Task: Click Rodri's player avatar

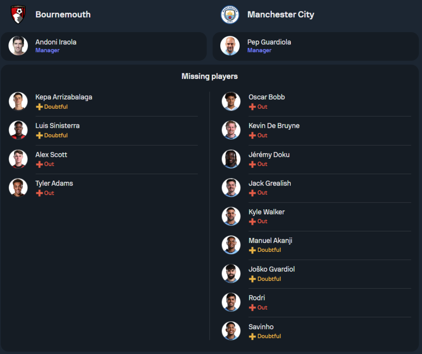Action: click(231, 302)
